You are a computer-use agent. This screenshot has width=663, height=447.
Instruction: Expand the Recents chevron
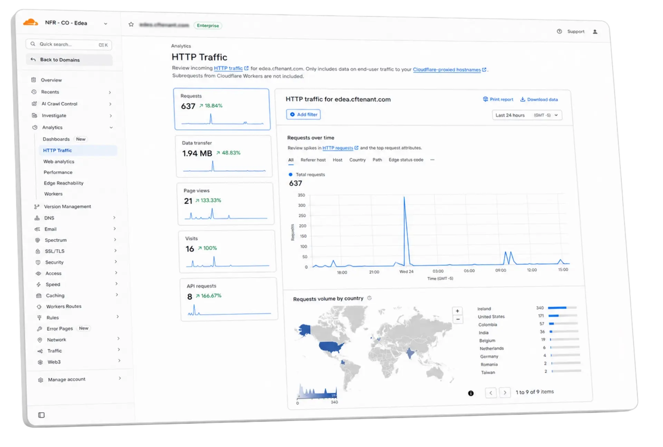pyautogui.click(x=110, y=92)
